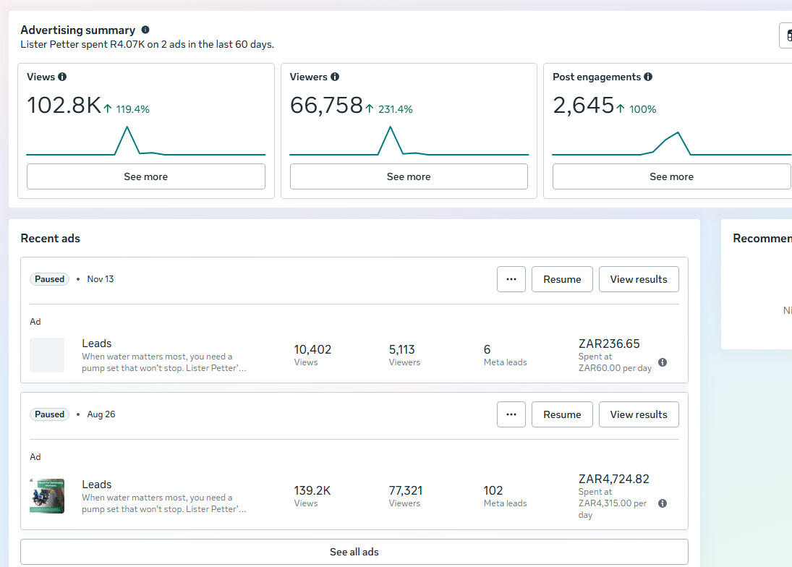This screenshot has height=567, width=792.
Task: Open the Aug 26 ad thumbnail image
Action: pos(47,495)
